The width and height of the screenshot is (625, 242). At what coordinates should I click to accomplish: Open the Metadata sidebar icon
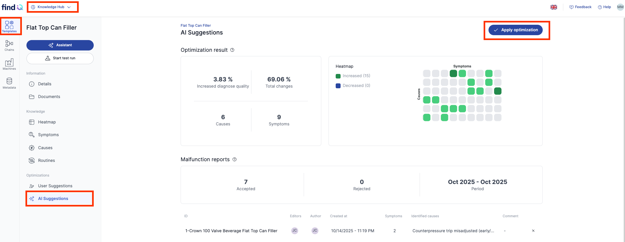(x=9, y=83)
